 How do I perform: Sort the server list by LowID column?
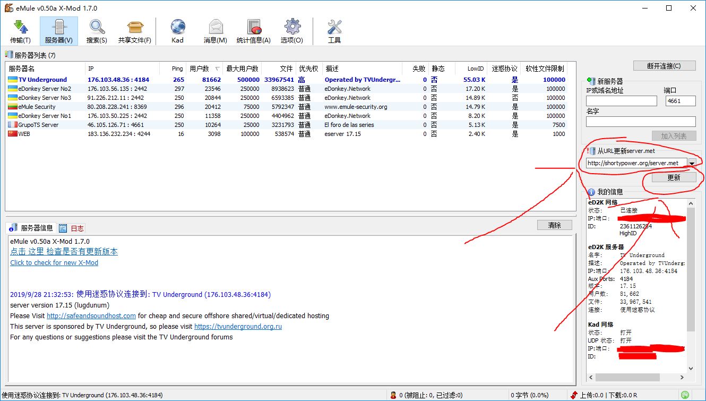(x=471, y=69)
